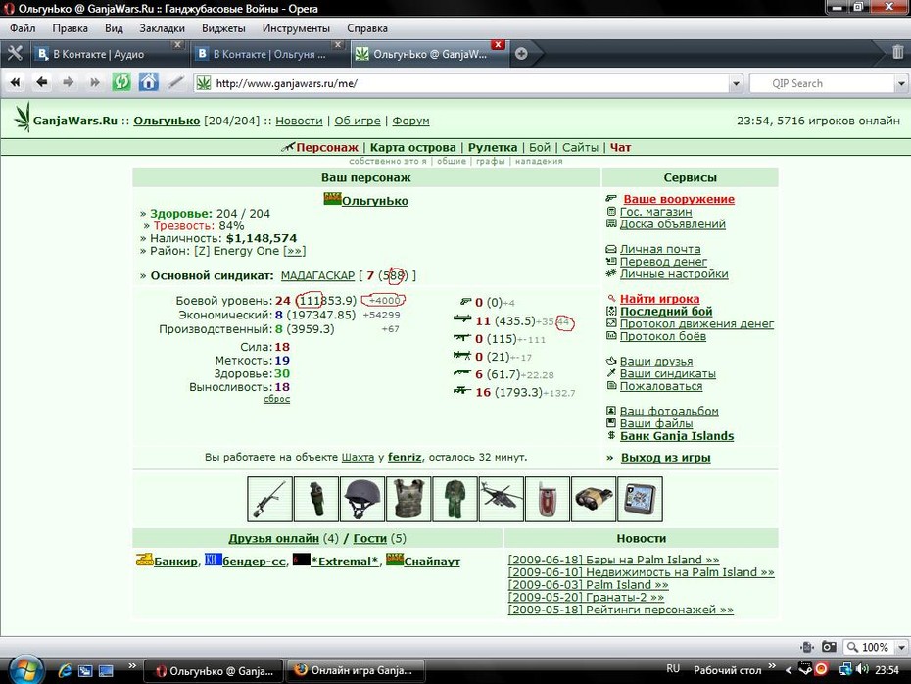
Task: Open the Форум link in header
Action: pos(410,121)
